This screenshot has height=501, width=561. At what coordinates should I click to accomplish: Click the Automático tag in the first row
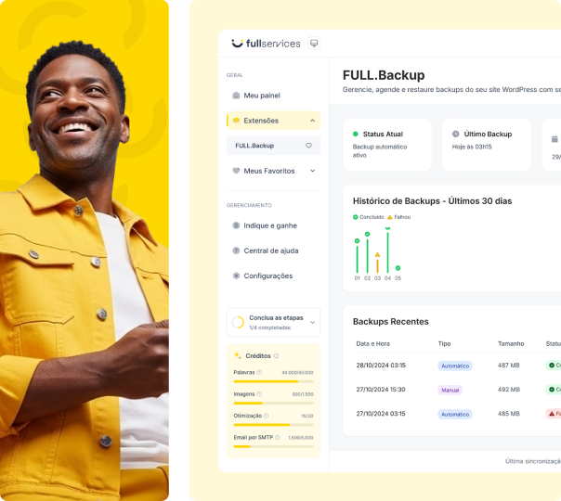click(455, 366)
